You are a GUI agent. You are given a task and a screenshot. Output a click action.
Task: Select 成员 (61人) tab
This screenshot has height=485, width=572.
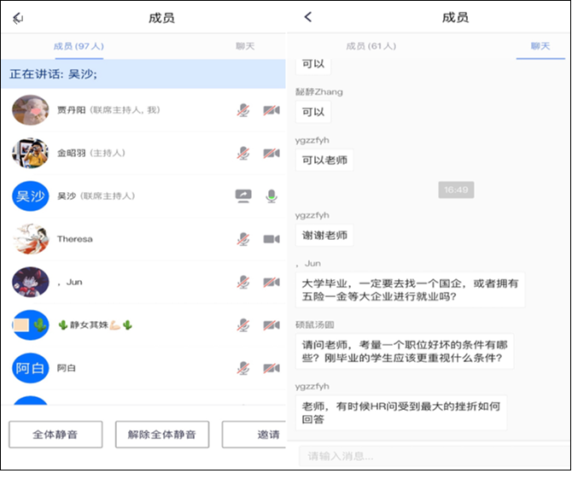click(371, 46)
